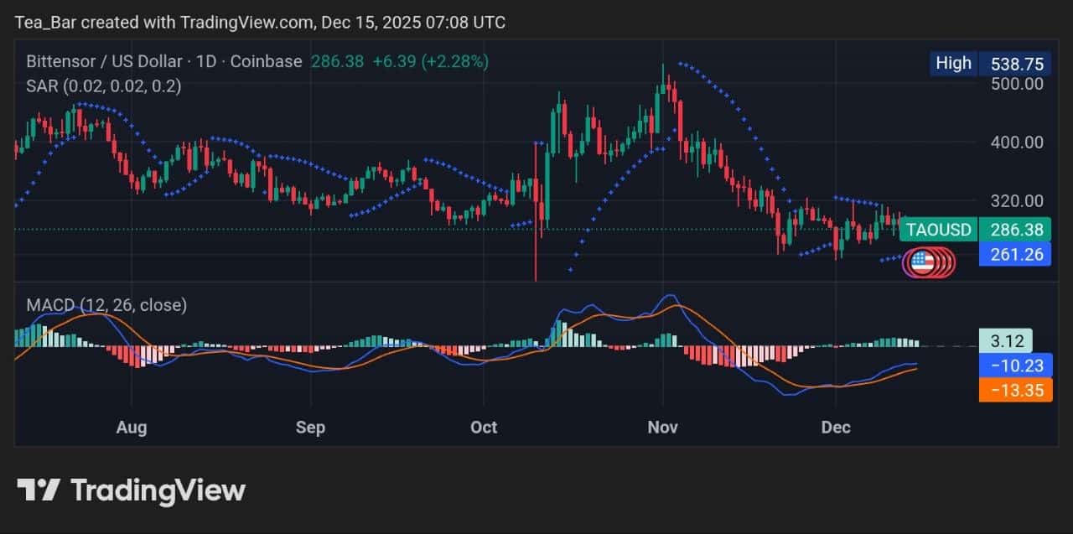Screen dimensions: 1073x534
Task: Select the Nov label on the time axis
Action: [662, 428]
